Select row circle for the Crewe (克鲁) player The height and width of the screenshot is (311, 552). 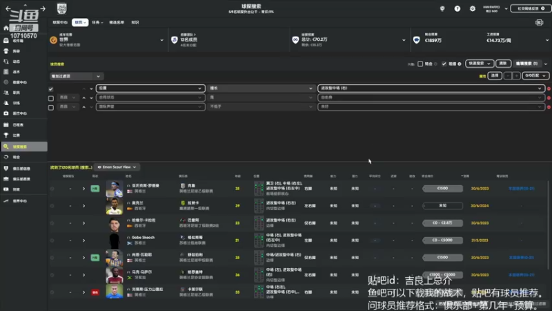pyautogui.click(x=52, y=189)
